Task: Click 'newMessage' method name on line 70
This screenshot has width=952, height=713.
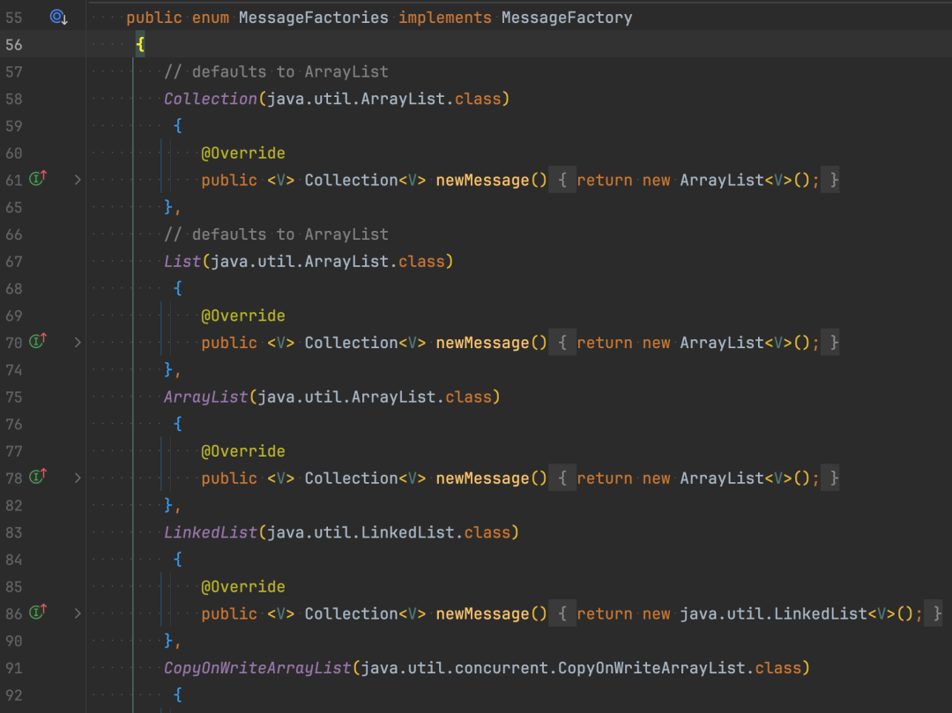Action: [483, 342]
